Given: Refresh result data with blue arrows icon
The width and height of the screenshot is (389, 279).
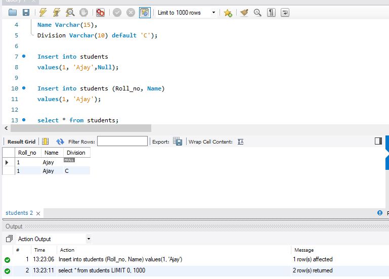Looking at the screenshot, I should tap(60, 142).
